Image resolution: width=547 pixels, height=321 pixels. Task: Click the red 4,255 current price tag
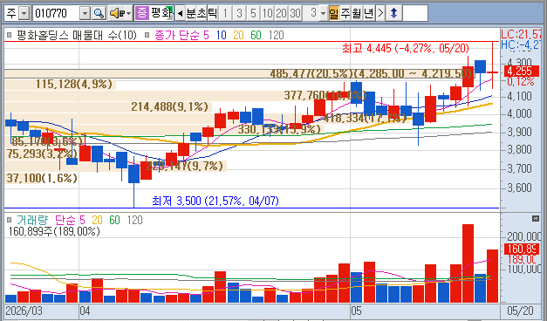click(522, 72)
